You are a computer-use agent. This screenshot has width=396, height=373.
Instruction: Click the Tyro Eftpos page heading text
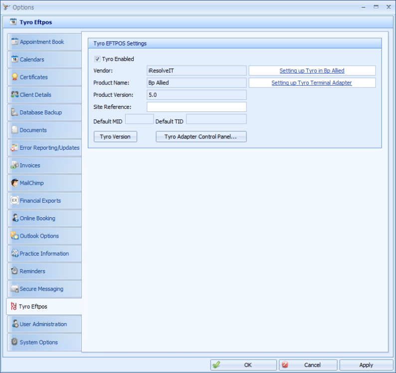click(x=35, y=22)
